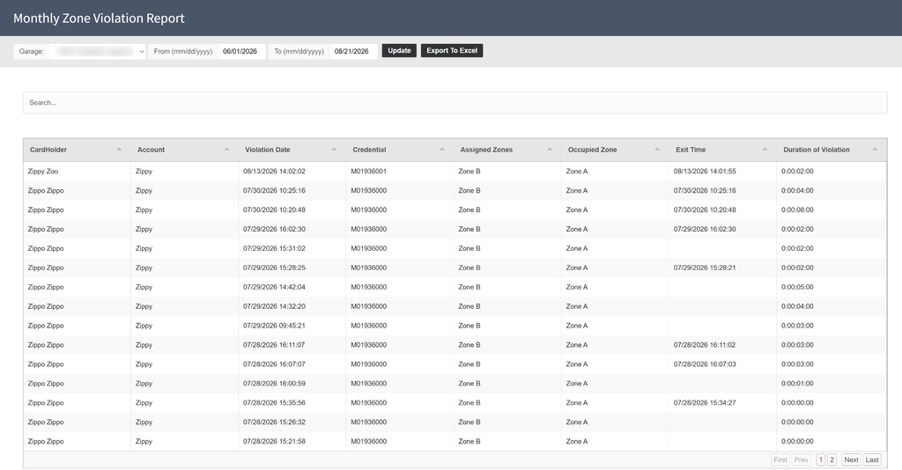Jump to Last page
The width and height of the screenshot is (902, 470).
pos(872,459)
